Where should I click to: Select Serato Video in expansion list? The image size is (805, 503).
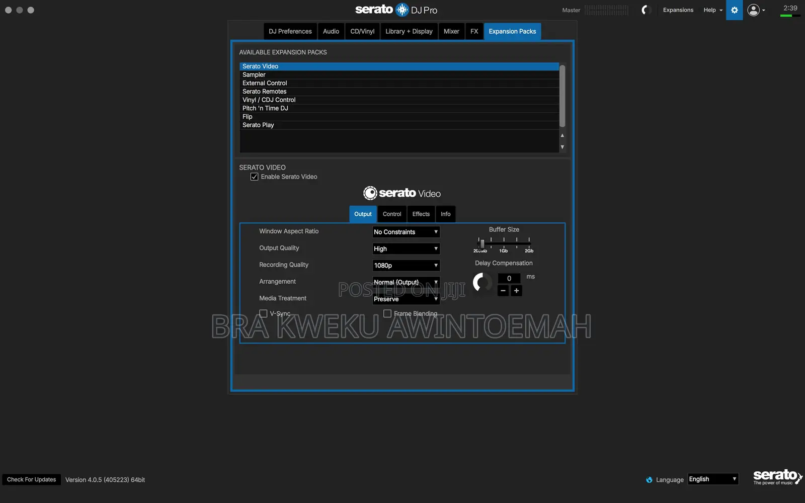pyautogui.click(x=399, y=66)
